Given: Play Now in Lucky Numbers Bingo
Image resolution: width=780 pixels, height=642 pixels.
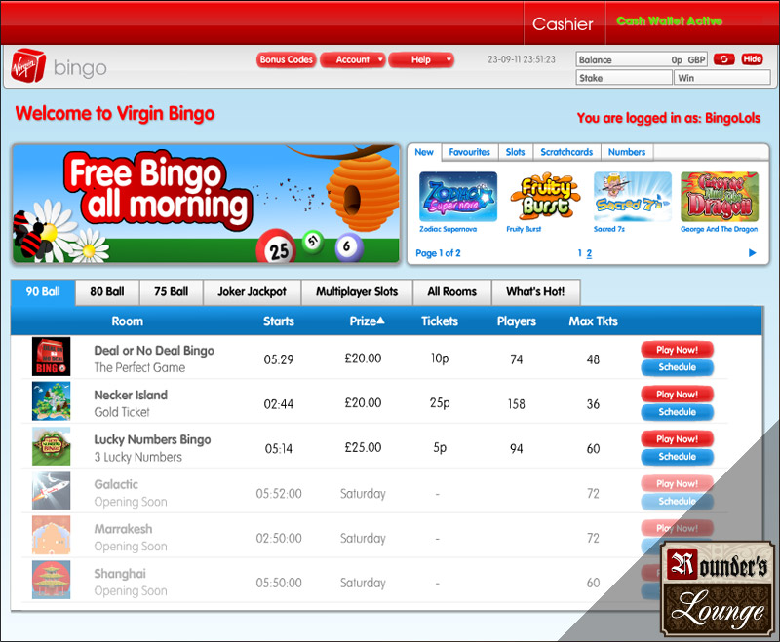Looking at the screenshot, I should pyautogui.click(x=677, y=438).
